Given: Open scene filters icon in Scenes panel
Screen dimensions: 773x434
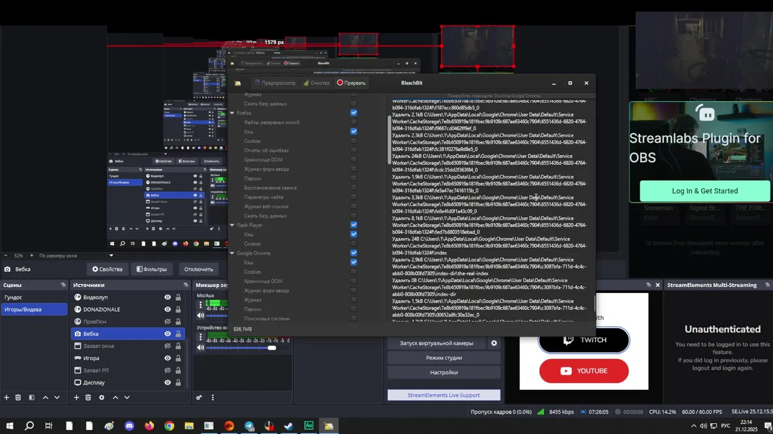Looking at the screenshot, I should click(x=31, y=397).
